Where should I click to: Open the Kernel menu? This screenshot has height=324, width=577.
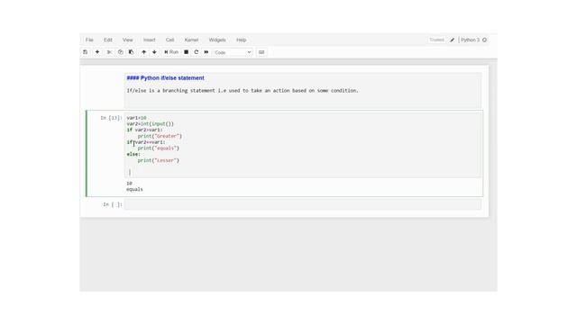click(191, 40)
